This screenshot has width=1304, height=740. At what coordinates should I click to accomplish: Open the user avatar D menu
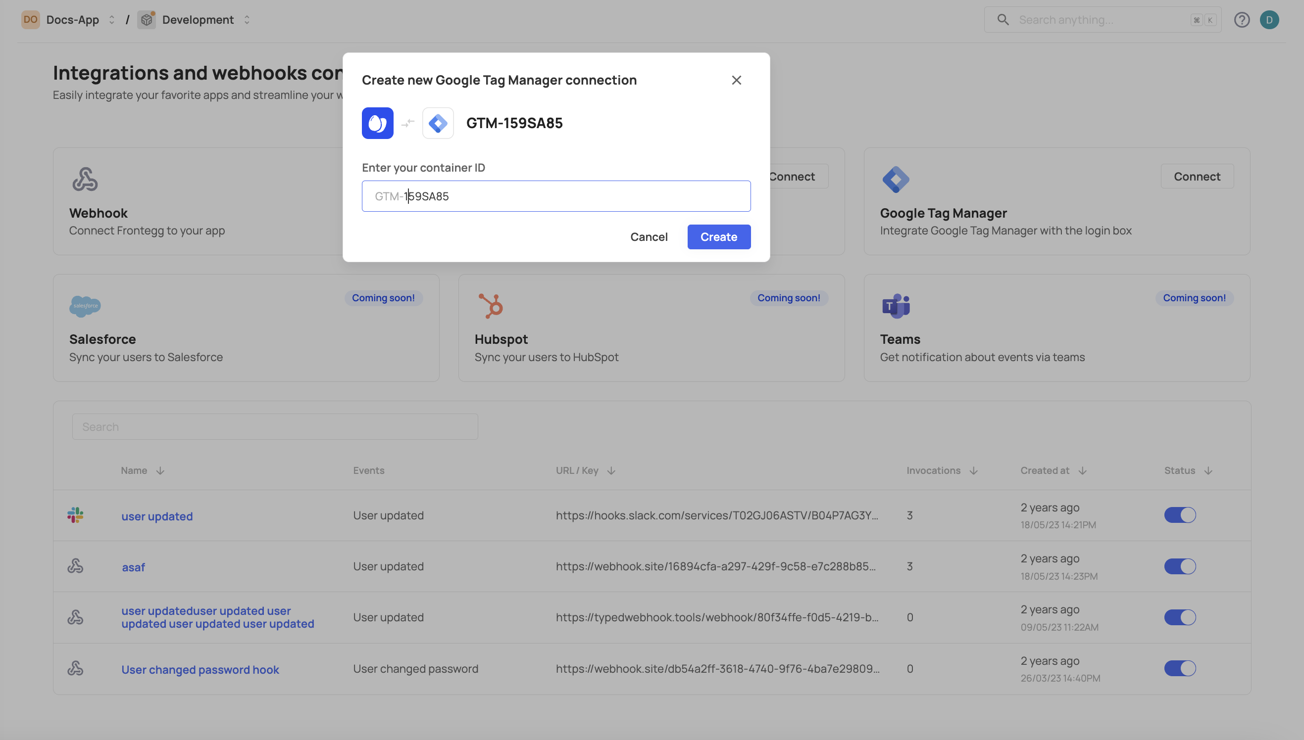click(x=1269, y=20)
